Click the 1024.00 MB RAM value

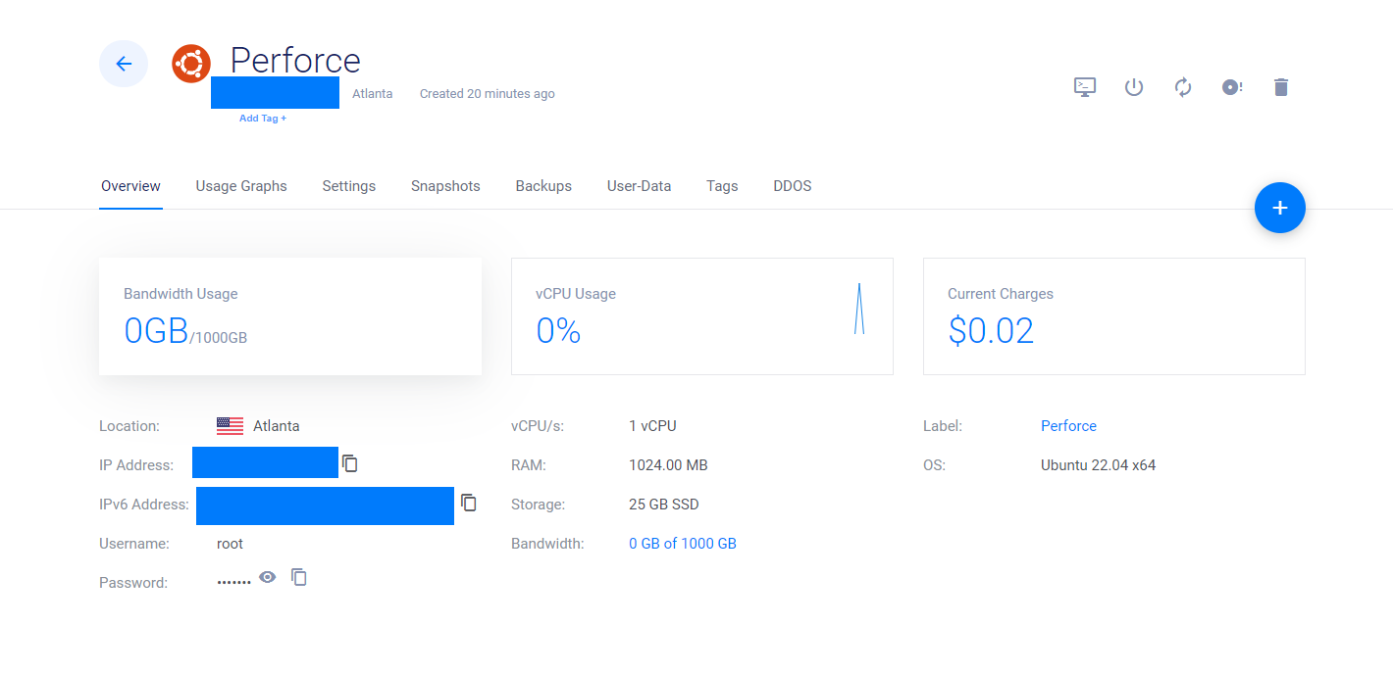(668, 465)
